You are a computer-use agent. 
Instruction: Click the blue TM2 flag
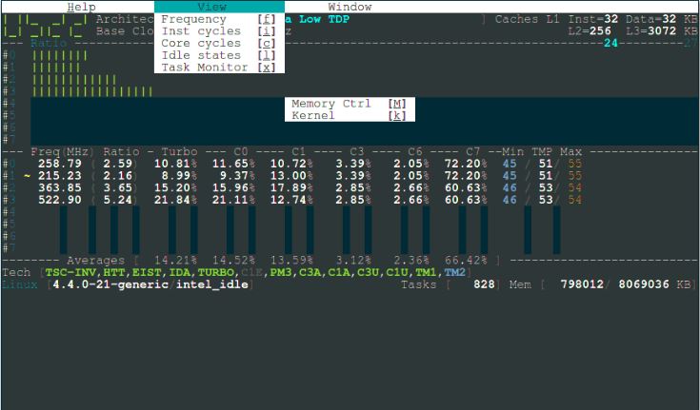(454, 272)
